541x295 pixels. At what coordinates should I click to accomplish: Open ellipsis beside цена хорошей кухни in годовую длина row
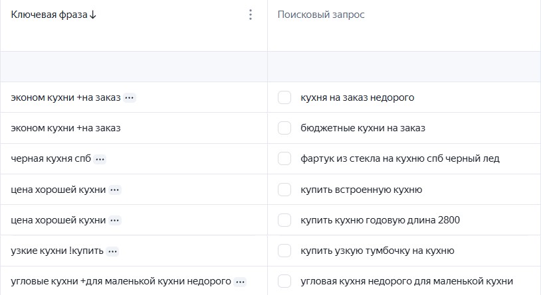pos(114,220)
